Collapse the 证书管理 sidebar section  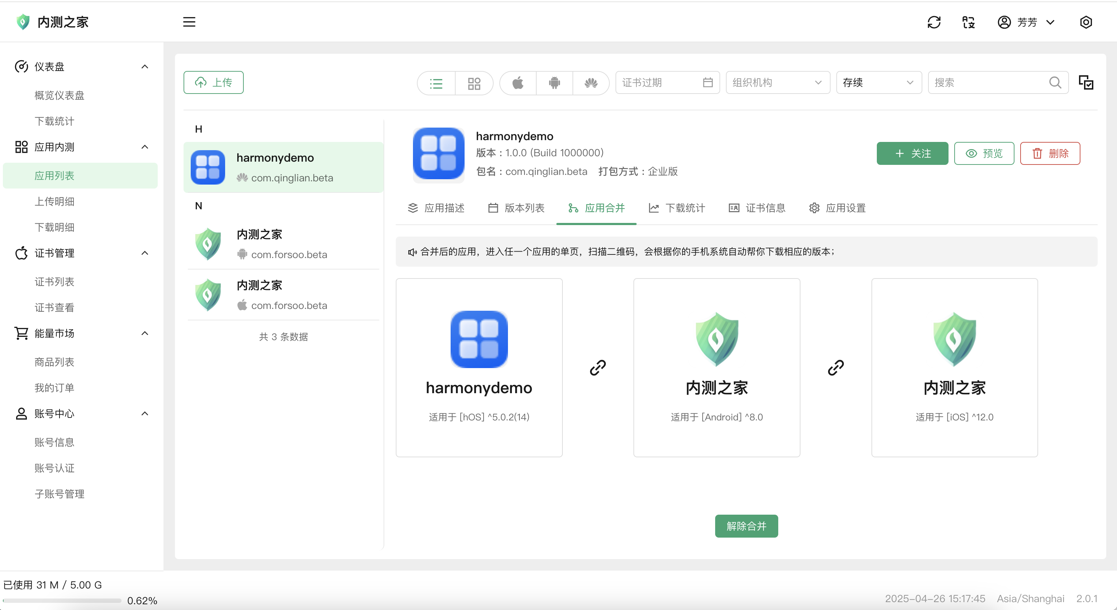(145, 253)
